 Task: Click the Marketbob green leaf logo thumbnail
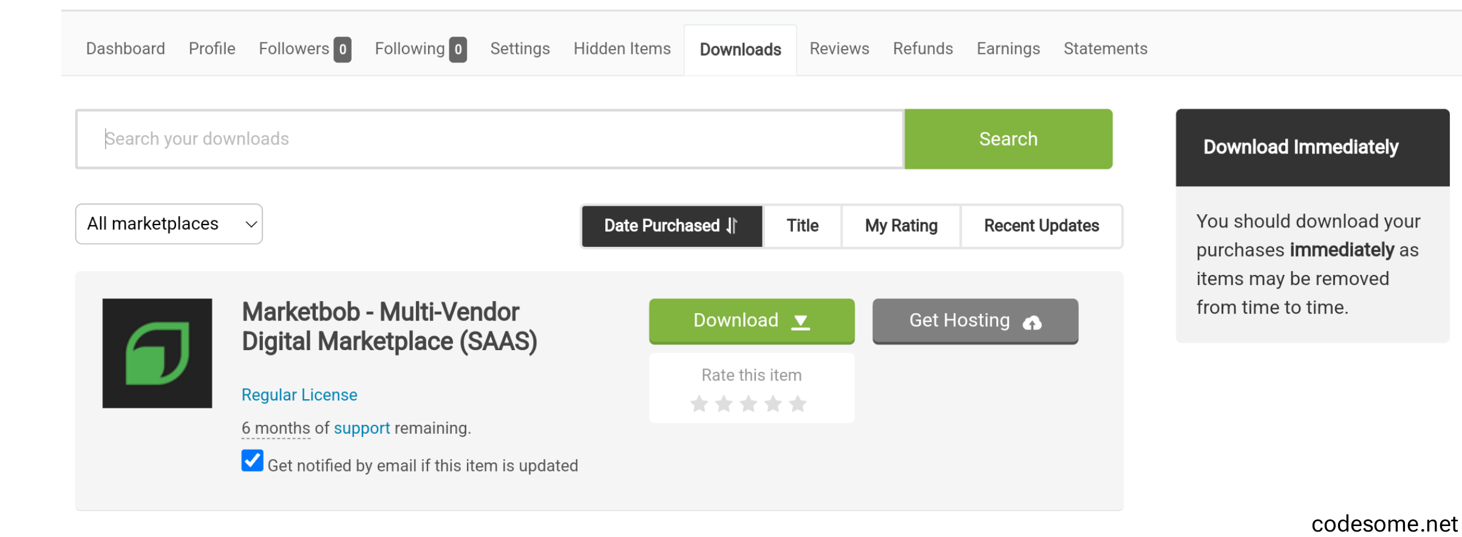click(157, 353)
